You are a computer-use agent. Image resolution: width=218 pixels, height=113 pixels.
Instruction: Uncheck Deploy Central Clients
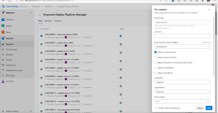click(156, 52)
